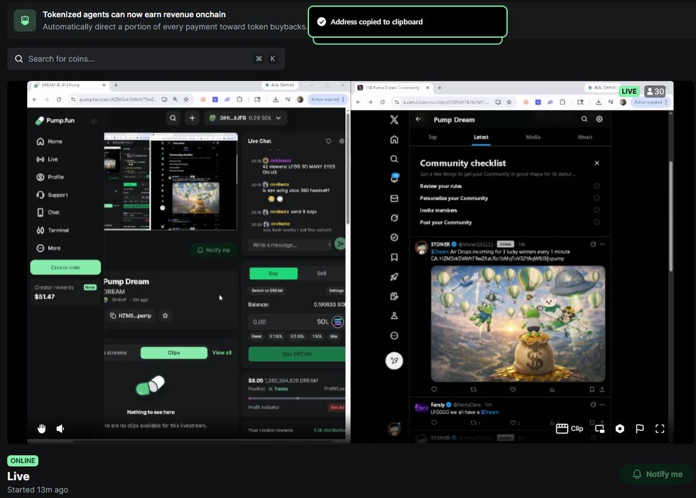
Task: Select the Clips tab
Action: tap(173, 353)
